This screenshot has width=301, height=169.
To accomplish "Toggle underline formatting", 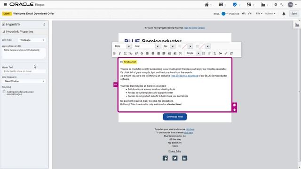I will coord(125,53).
